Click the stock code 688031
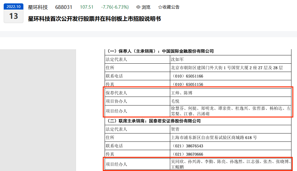 pyautogui.click(x=64, y=7)
